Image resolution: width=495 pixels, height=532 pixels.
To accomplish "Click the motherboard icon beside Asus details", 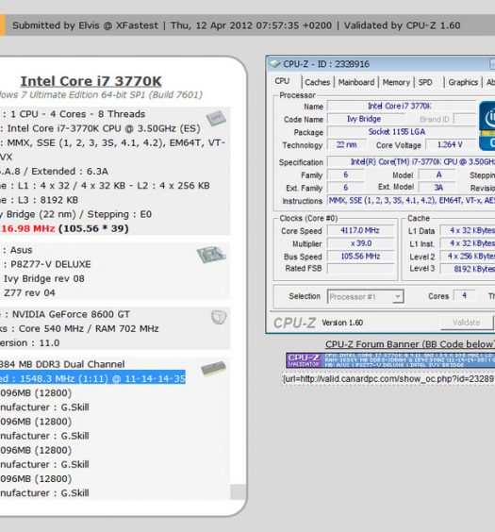I will tap(211, 254).
